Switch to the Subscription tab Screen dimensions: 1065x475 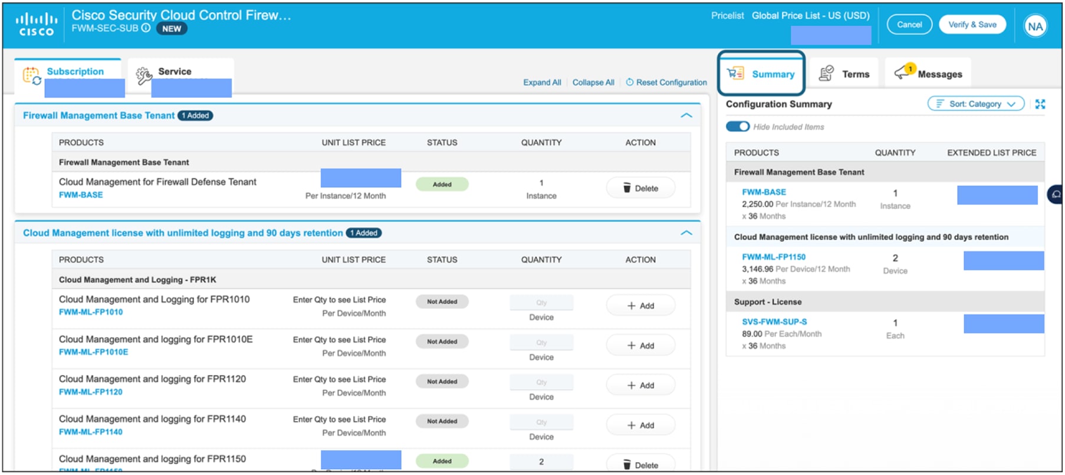point(68,77)
